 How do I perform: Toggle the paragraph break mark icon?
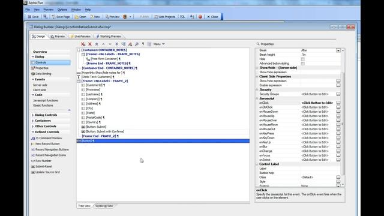tap(143, 44)
